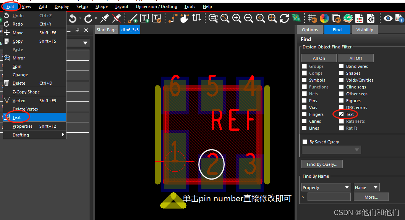This screenshot has height=220, width=405.
Task: Open the Tools menu
Action: 190,6
